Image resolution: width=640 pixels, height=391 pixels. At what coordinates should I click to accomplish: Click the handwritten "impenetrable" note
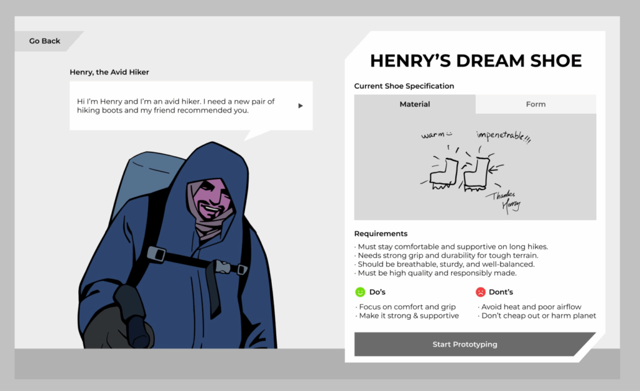[503, 136]
